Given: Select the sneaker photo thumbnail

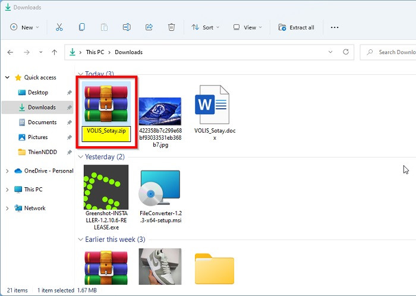Looking at the screenshot, I should (160, 266).
